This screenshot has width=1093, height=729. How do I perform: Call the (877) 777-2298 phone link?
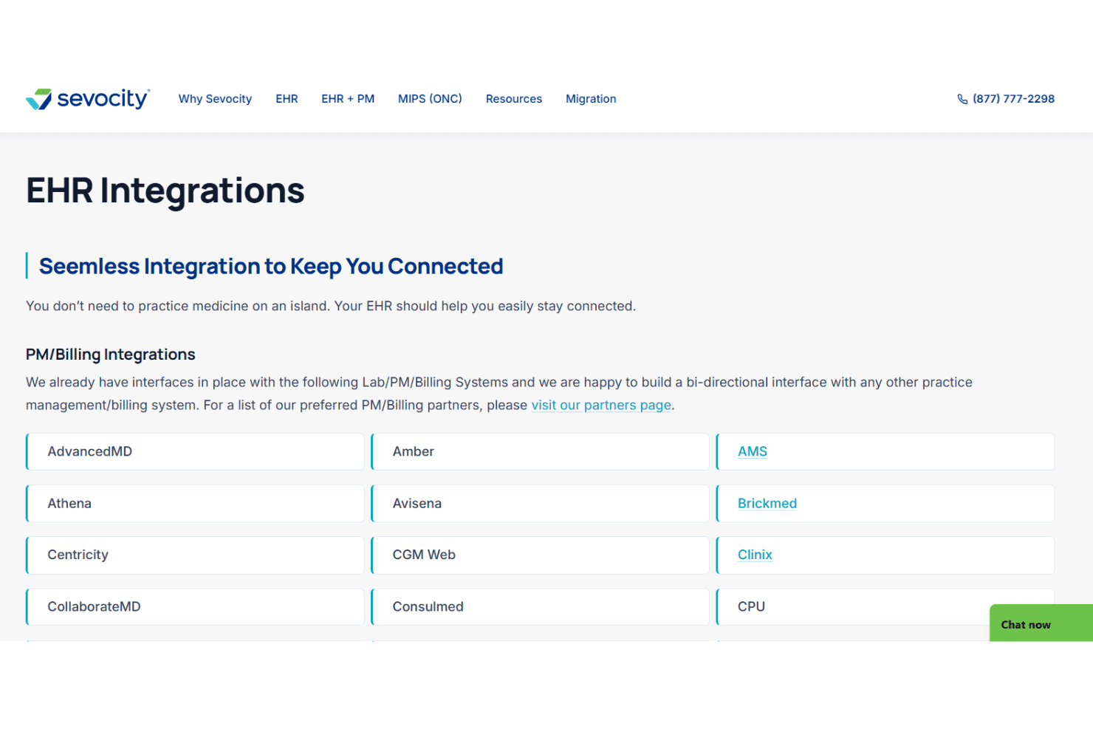click(1013, 99)
